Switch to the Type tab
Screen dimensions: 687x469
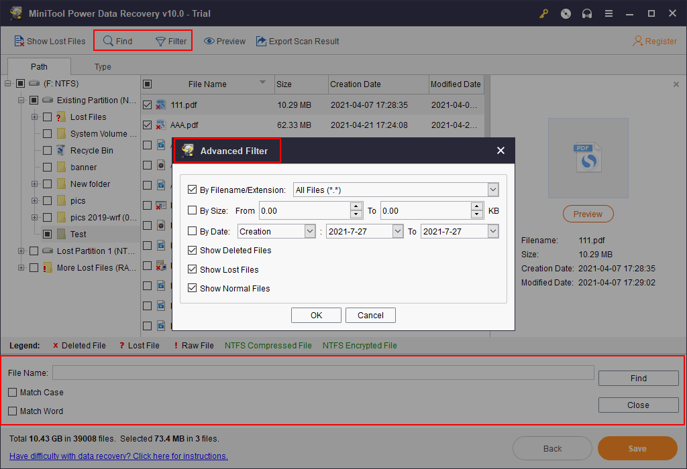pyautogui.click(x=103, y=66)
